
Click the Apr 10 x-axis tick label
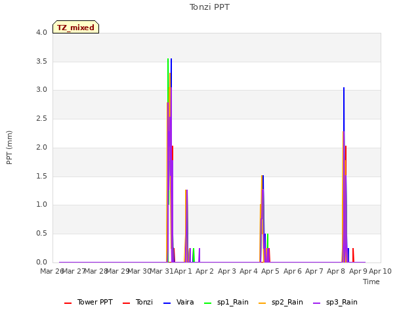380,271
